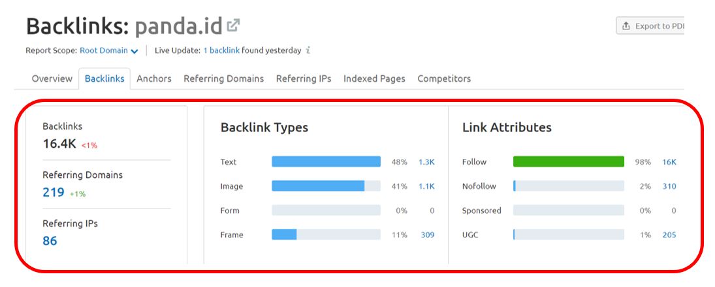Open the 309 Frame backlinks link
The height and width of the screenshot is (287, 715).
coord(427,235)
